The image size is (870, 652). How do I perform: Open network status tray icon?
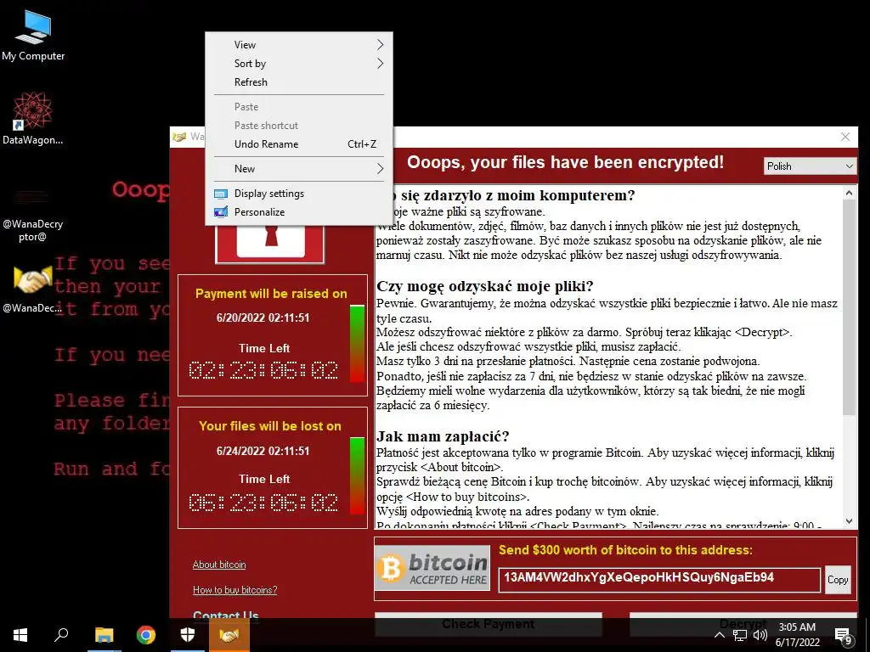click(x=740, y=635)
